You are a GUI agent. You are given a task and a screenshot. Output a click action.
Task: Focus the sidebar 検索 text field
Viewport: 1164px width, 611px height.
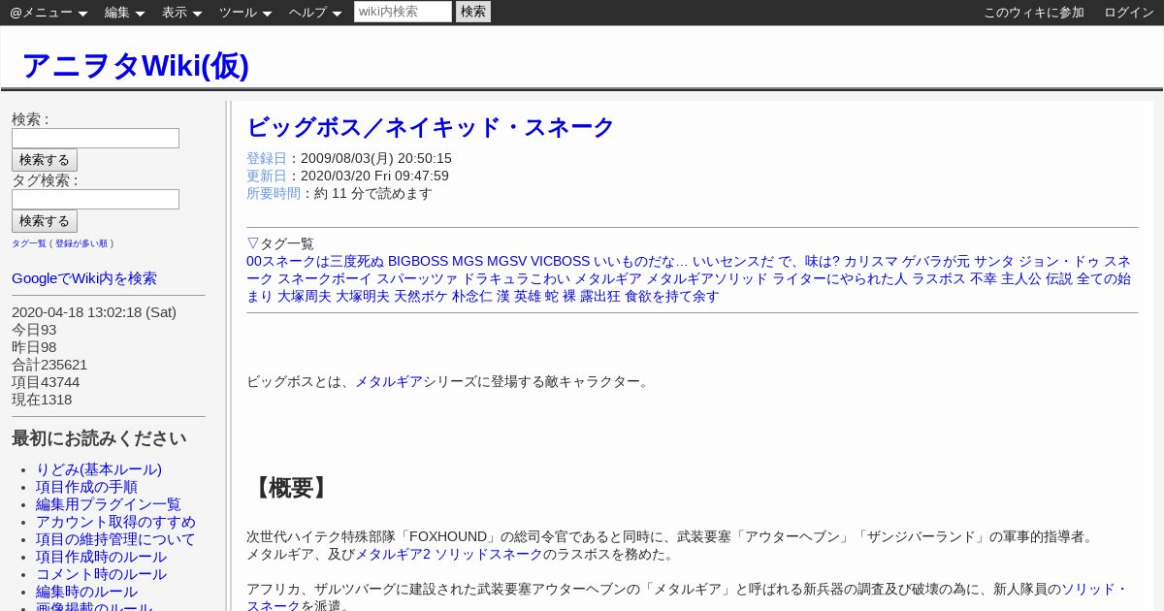(x=95, y=138)
